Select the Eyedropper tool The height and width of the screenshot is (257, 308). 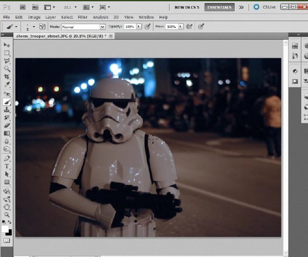(7, 84)
